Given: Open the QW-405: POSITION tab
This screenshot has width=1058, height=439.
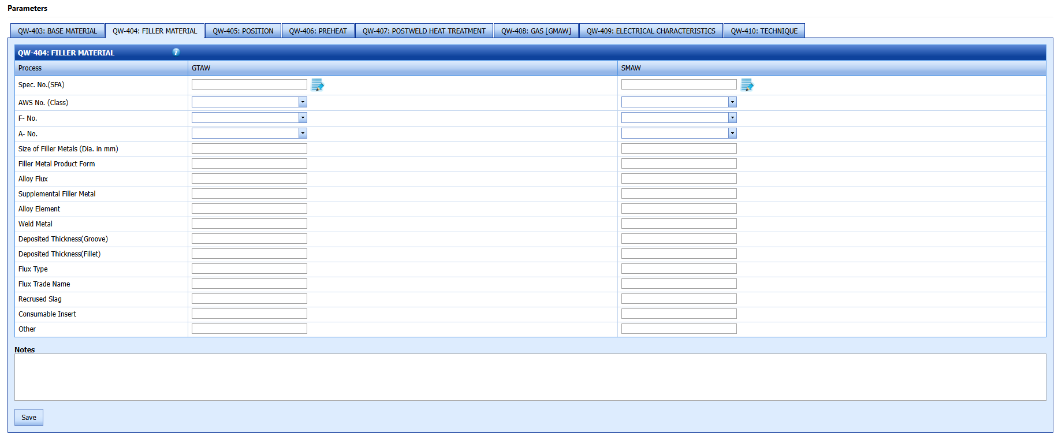Looking at the screenshot, I should (x=243, y=31).
